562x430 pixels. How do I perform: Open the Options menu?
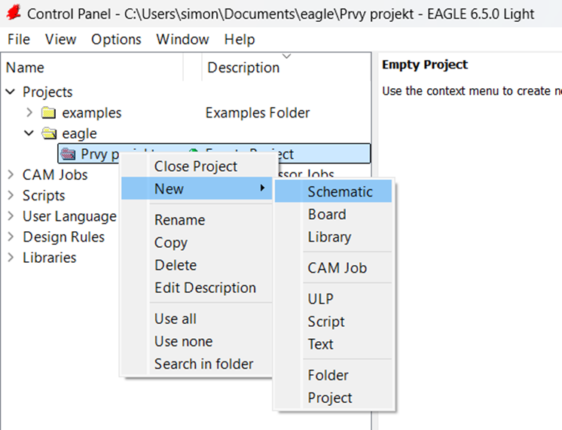116,39
